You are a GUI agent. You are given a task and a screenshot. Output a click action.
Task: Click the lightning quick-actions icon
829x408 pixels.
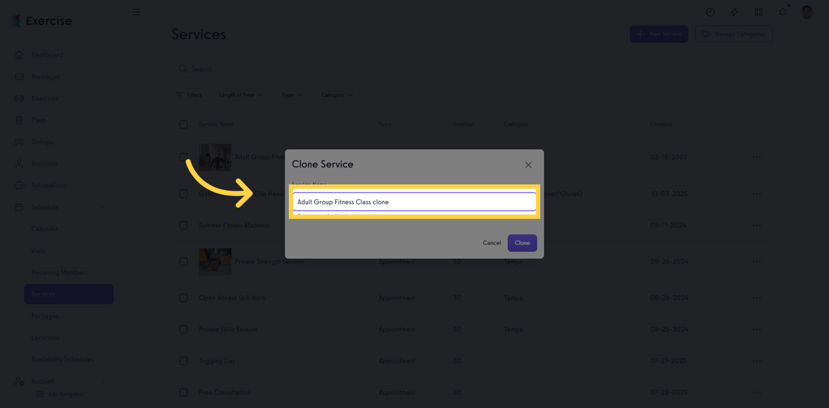point(734,12)
